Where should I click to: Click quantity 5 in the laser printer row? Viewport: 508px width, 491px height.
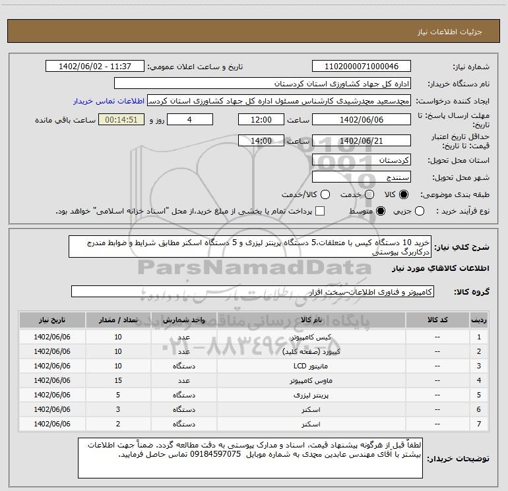coord(118,395)
